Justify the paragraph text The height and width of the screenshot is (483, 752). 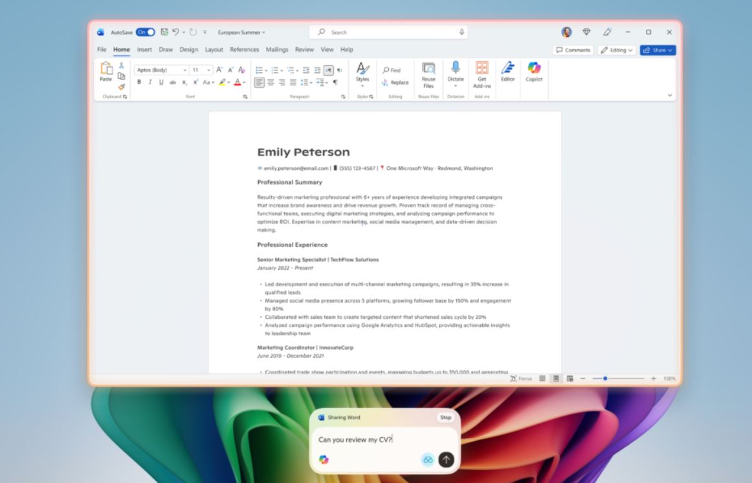coord(293,82)
